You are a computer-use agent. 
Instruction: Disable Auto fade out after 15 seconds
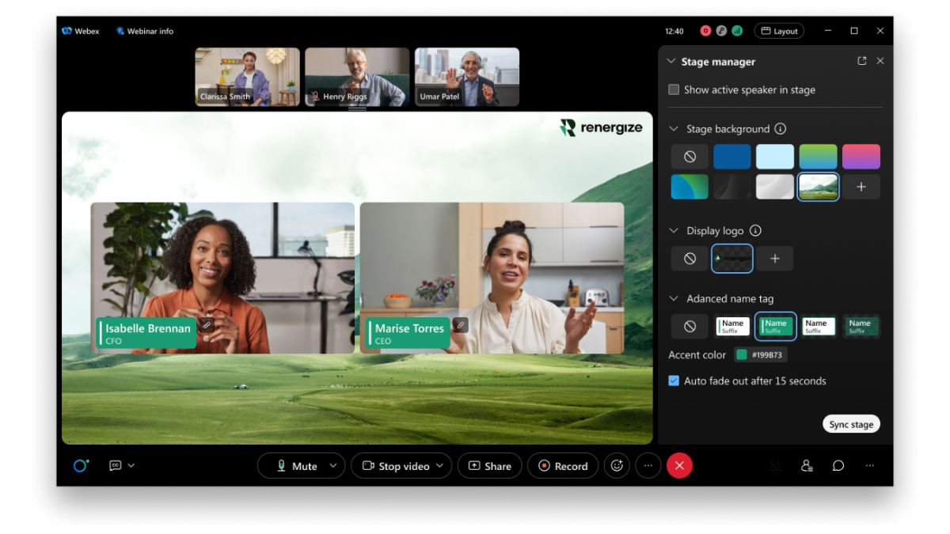(x=674, y=381)
